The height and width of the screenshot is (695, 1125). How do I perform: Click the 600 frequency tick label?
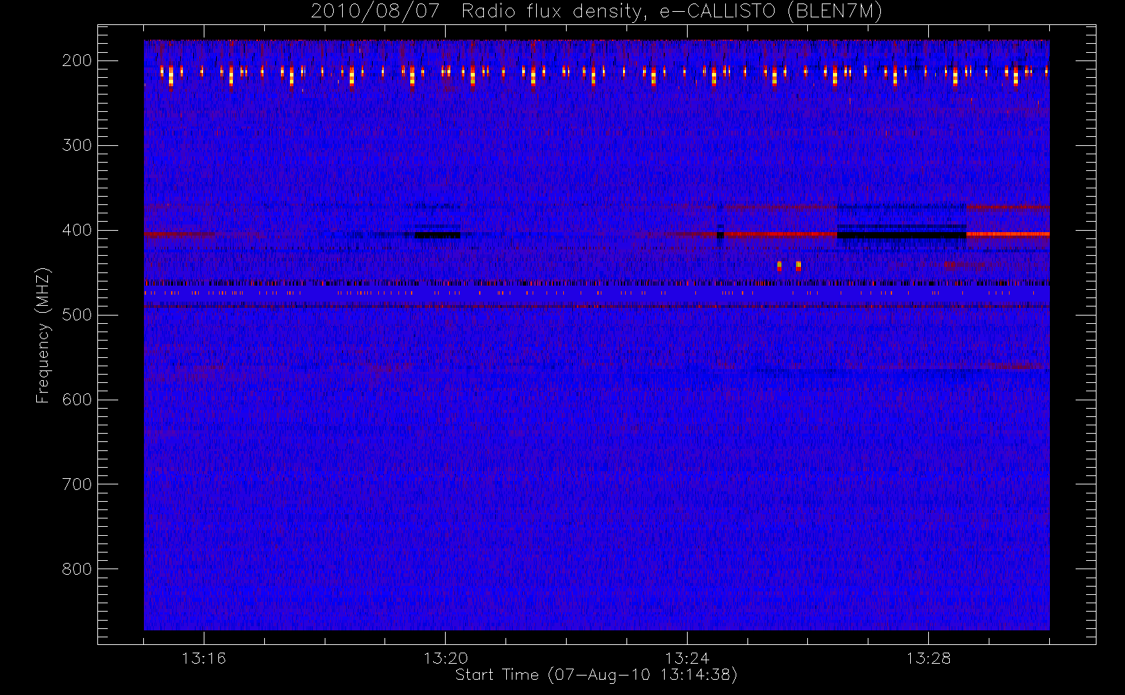77,400
